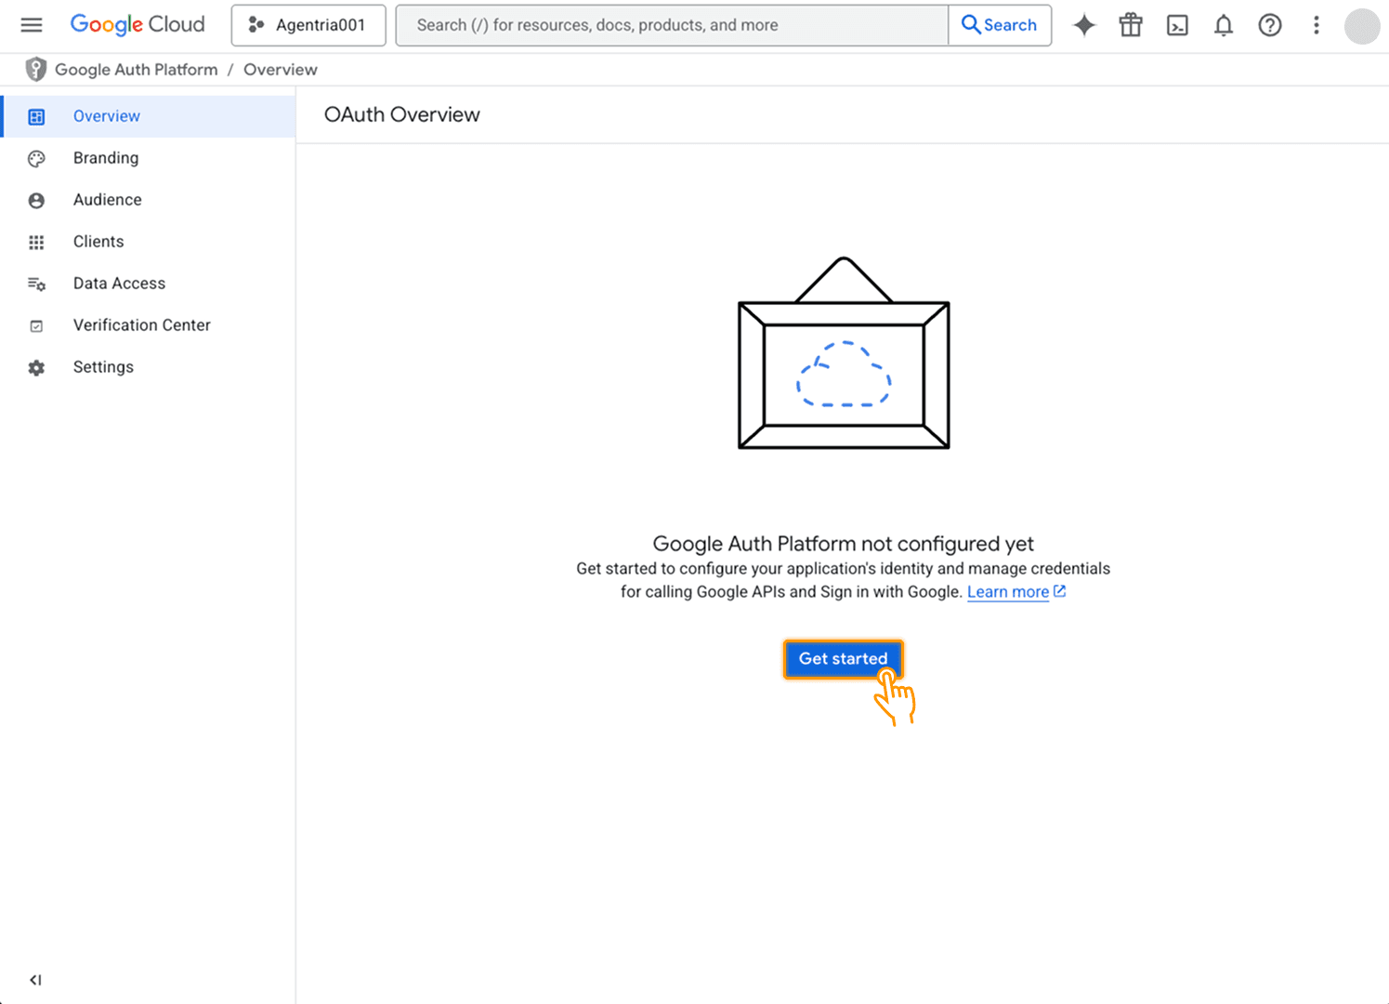This screenshot has height=1004, width=1389.
Task: Focus the resource search field
Action: tap(672, 25)
